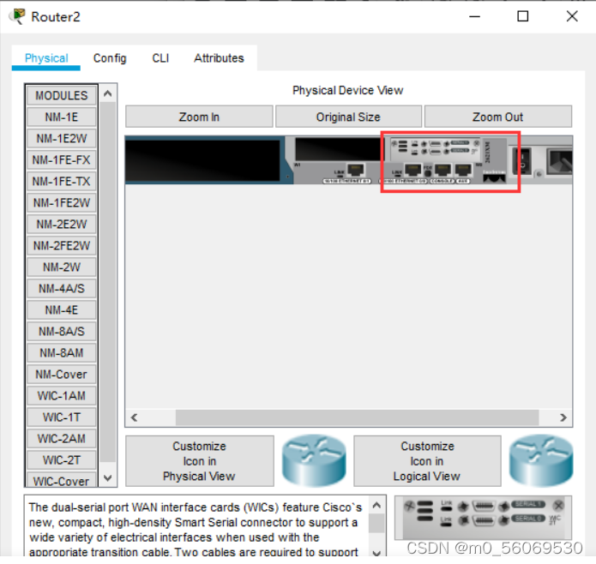Screen dimensions: 596x564
Task: Select the NM-1E2W module
Action: [x=62, y=138]
